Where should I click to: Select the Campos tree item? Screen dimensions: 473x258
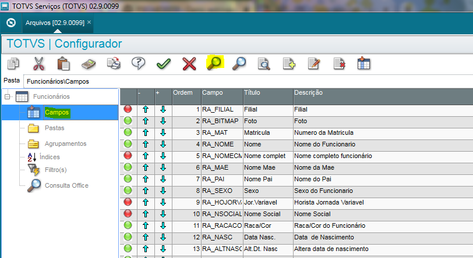tap(57, 112)
